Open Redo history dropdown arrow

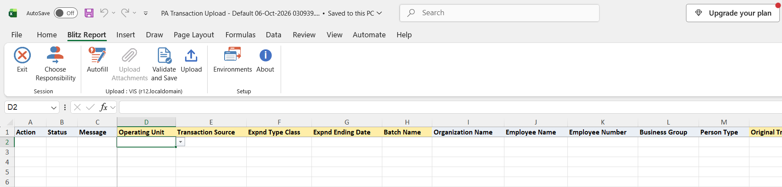pyautogui.click(x=135, y=13)
